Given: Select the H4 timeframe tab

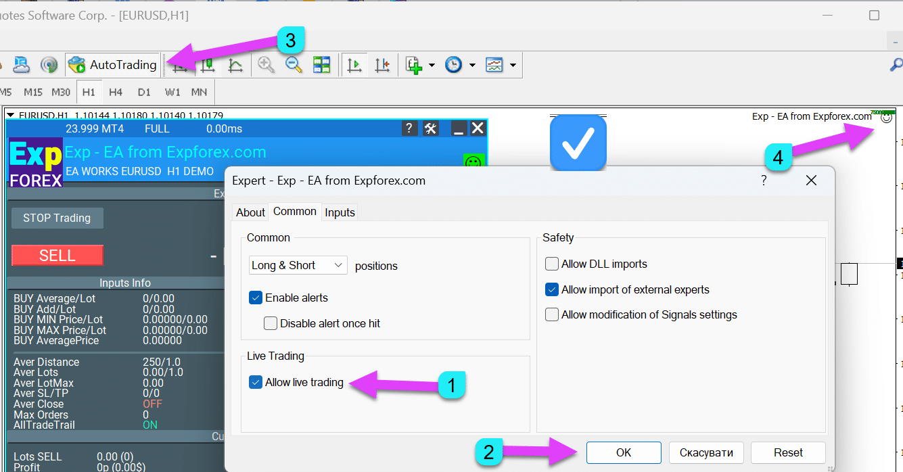Looking at the screenshot, I should 116,92.
